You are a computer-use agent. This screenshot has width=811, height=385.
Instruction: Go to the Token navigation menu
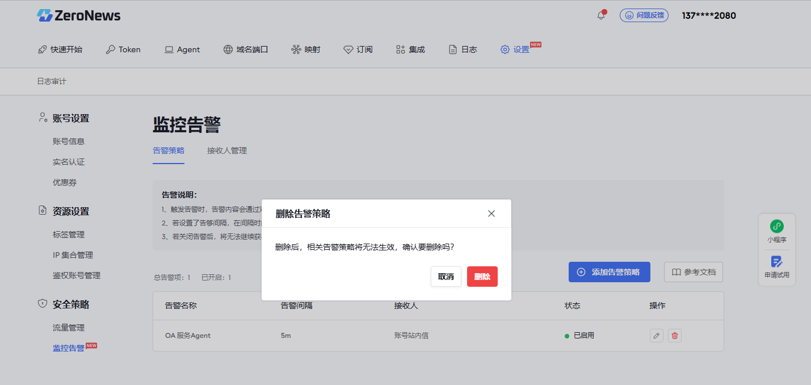[x=123, y=49]
